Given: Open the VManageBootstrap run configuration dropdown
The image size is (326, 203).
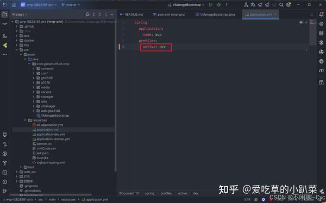Looking at the screenshot, I should (x=186, y=4).
